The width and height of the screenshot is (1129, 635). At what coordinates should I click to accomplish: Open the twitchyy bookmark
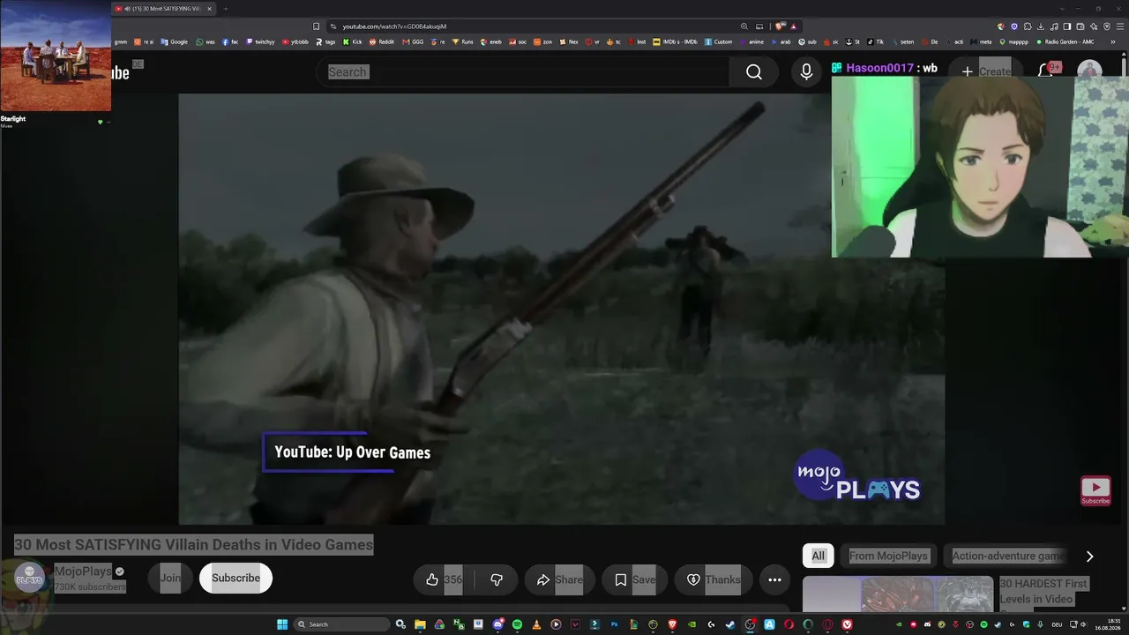pos(260,41)
